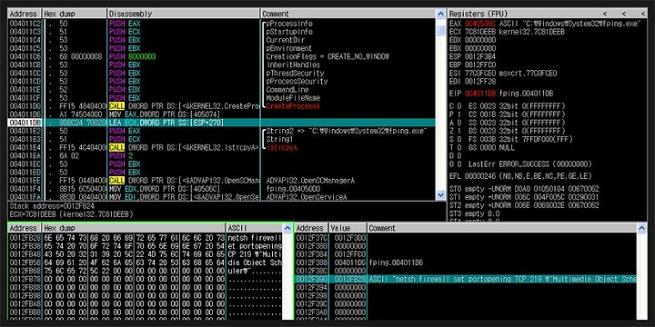Click the 'et portopening' ASCII text in the dump
This screenshot has height=327, width=655.
(255, 246)
